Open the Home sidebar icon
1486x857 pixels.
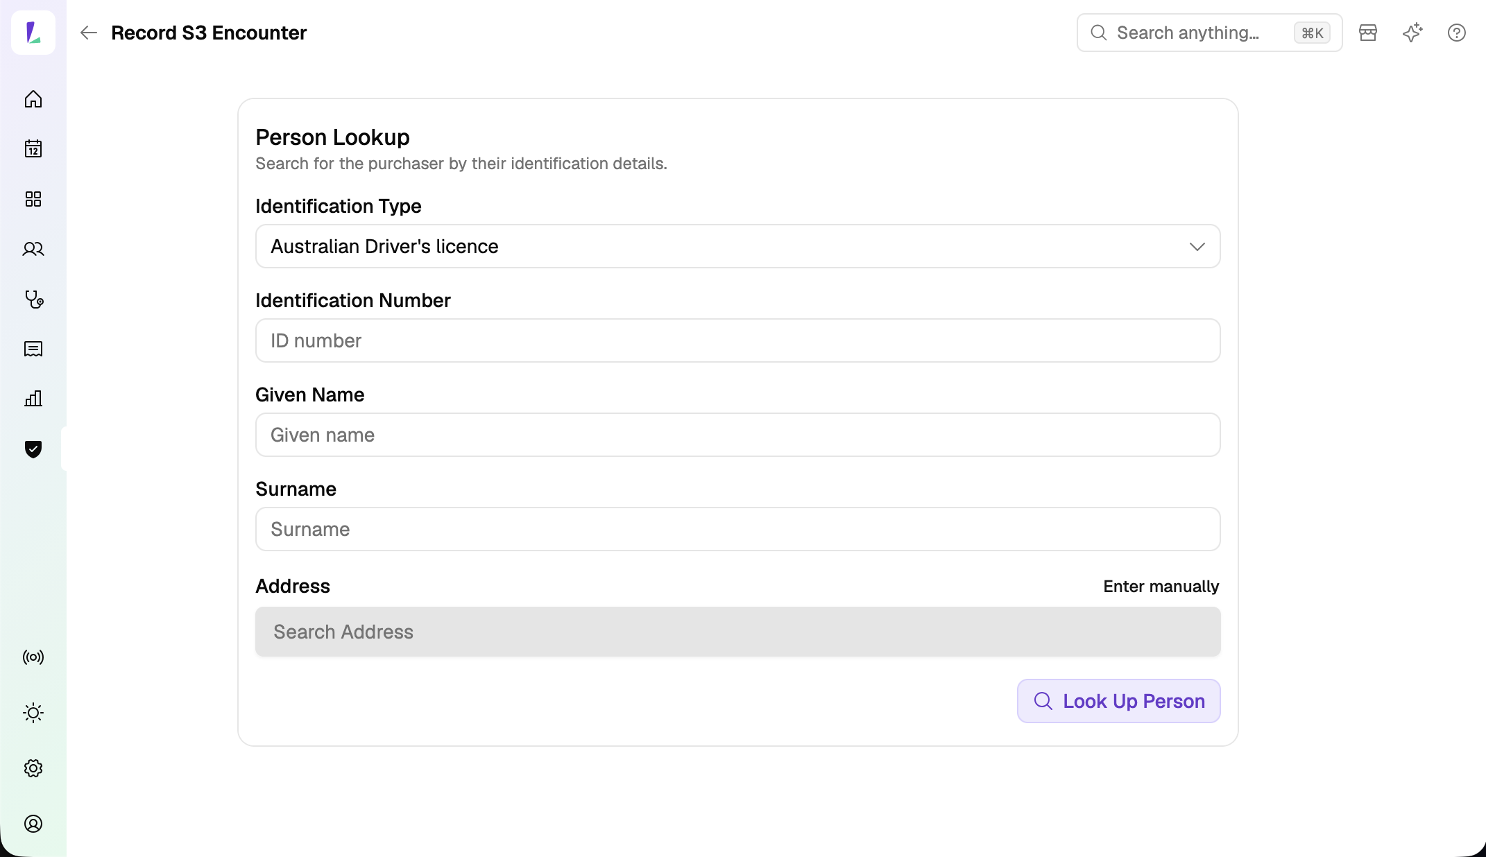click(33, 99)
